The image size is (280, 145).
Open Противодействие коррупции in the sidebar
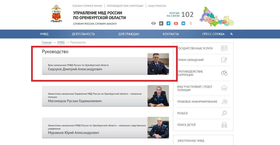pos(190,73)
